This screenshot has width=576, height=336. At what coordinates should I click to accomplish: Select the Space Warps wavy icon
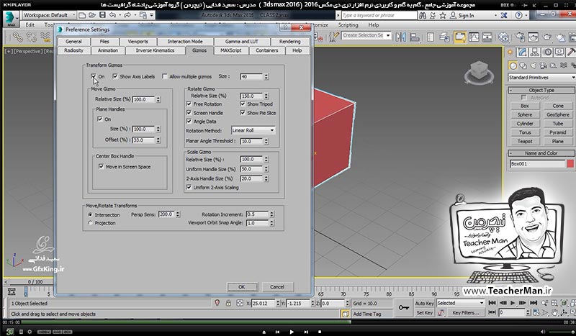tap(563, 65)
